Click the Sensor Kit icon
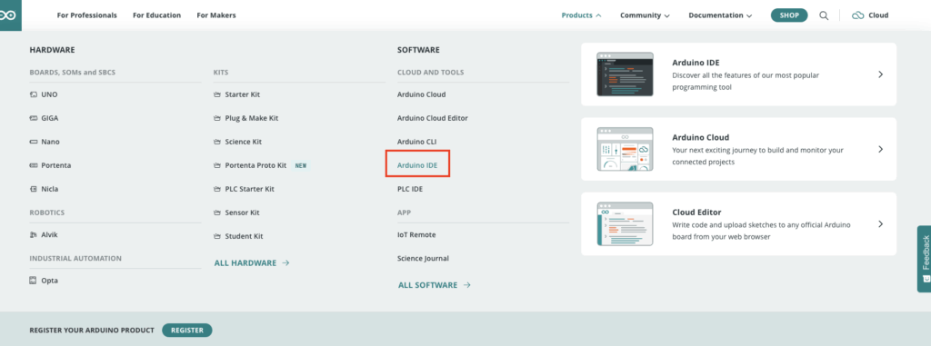Viewport: 931px width, 346px height. tap(217, 213)
